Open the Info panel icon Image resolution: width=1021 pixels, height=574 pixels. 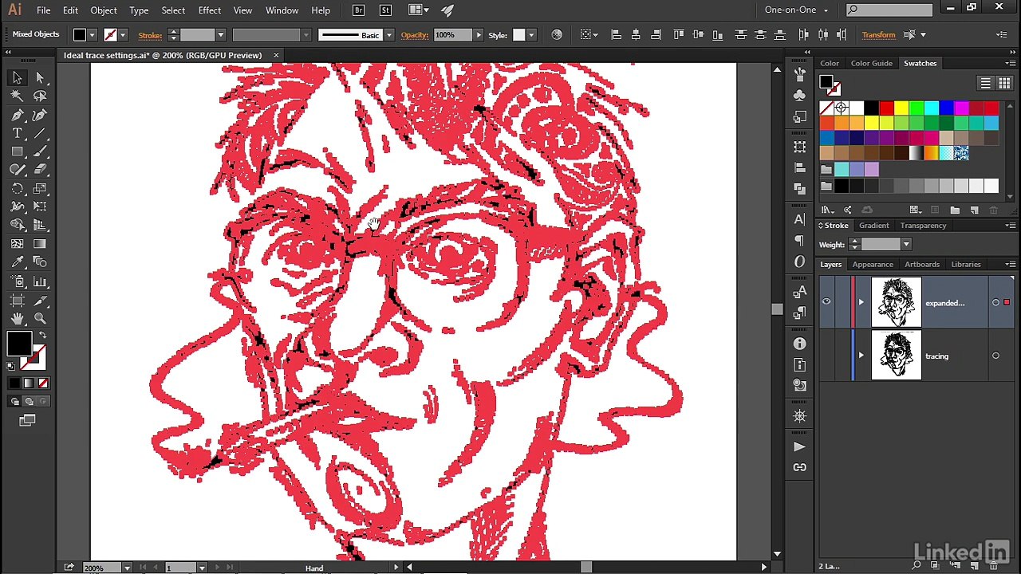pos(800,344)
